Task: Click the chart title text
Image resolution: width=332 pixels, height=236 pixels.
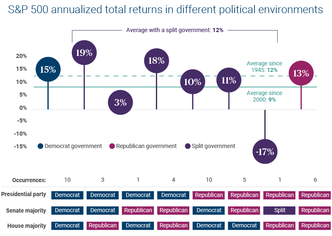Action: point(165,10)
